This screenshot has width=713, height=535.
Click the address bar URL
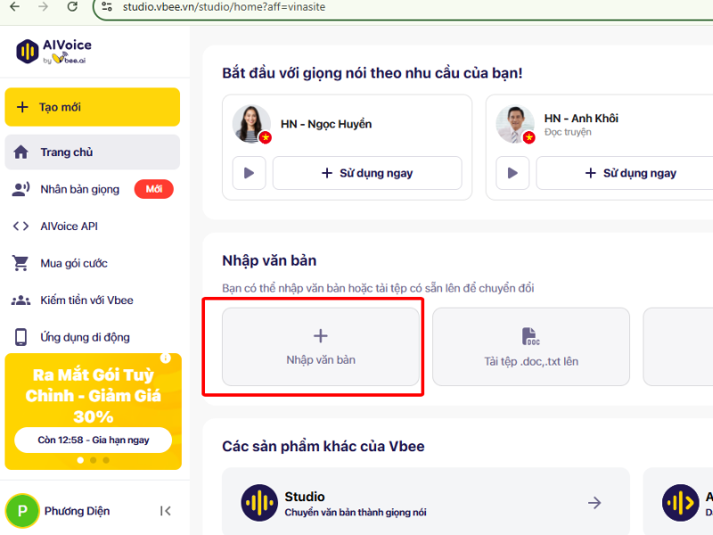click(x=224, y=7)
